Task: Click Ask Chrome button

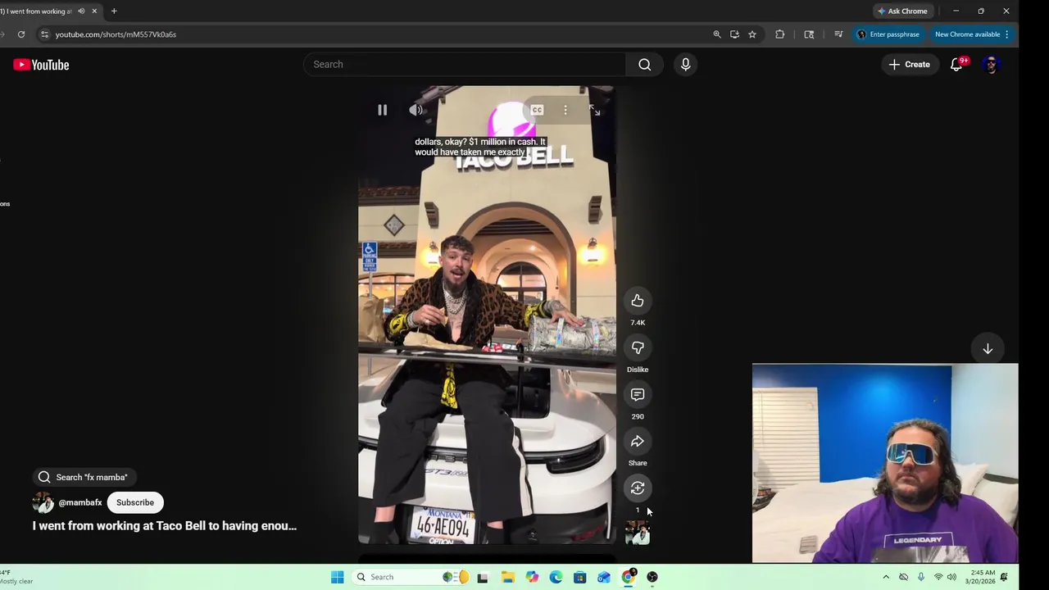Action: click(x=902, y=11)
